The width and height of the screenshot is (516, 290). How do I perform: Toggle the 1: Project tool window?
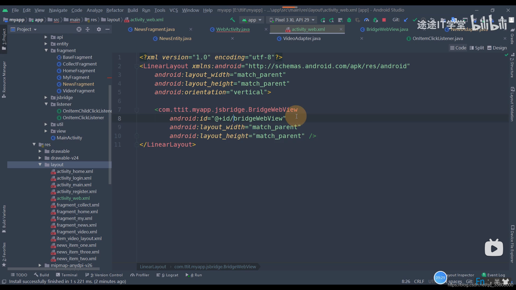tap(4, 39)
